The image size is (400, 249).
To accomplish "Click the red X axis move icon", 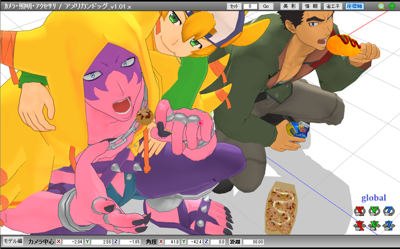I will (359, 226).
